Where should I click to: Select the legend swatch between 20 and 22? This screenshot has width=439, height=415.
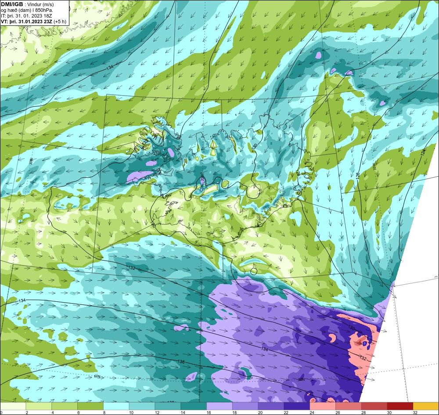[271, 406]
